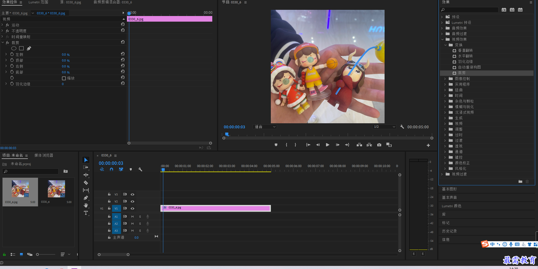Click the ellipse mask icon under 裁剪
Screen dimensions: 538x269
pyautogui.click(x=14, y=48)
